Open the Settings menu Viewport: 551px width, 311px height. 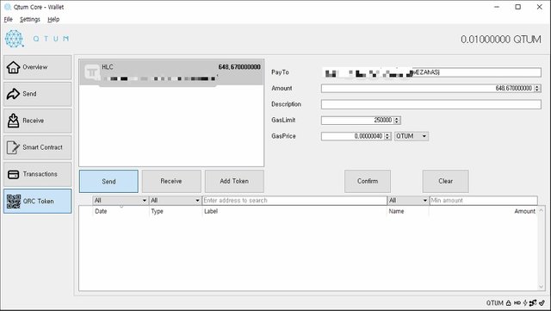click(30, 19)
